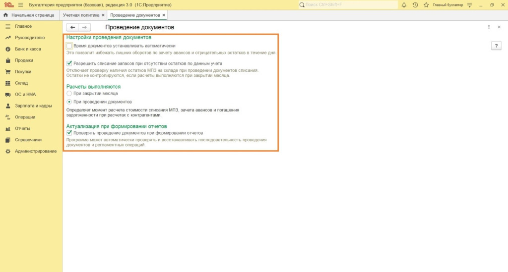The image size is (508, 272).
Task: Expand the service settings dropdown by username
Action: (x=469, y=5)
